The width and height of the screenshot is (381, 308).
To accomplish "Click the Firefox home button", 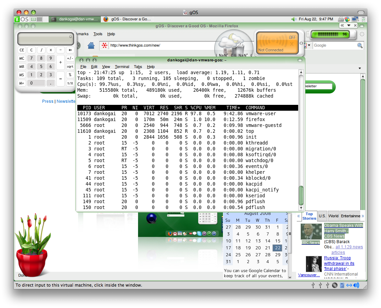I will (91, 46).
